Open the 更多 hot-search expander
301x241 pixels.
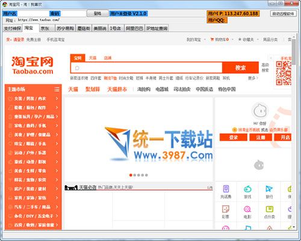(253, 78)
